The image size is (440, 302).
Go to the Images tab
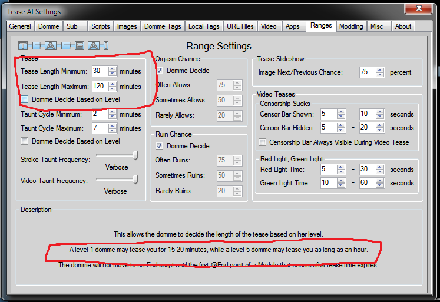pyautogui.click(x=127, y=26)
